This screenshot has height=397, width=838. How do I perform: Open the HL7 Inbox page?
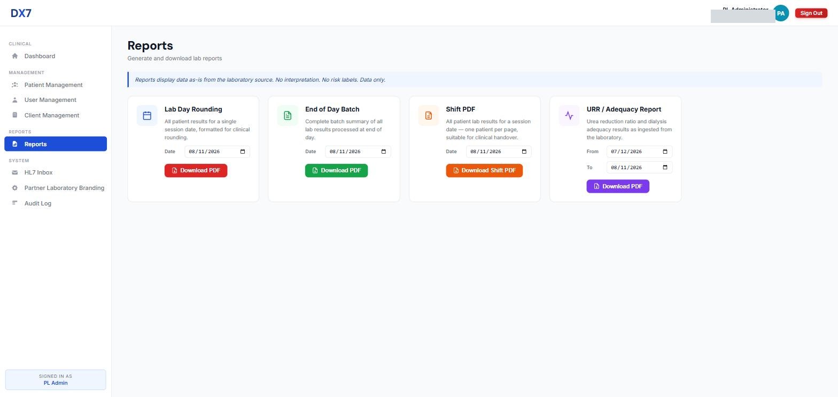[56, 172]
